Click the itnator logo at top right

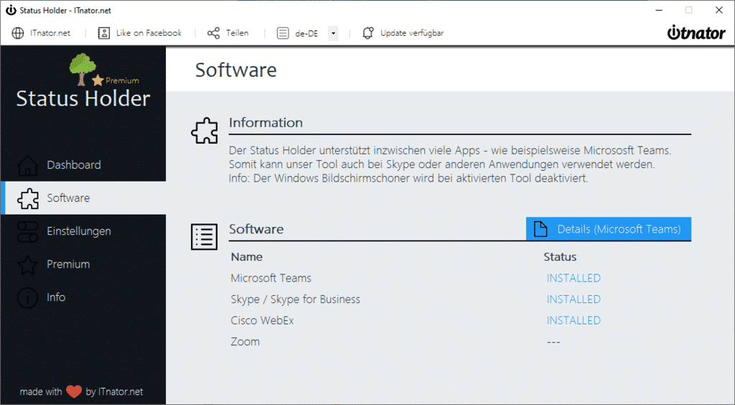click(x=696, y=32)
